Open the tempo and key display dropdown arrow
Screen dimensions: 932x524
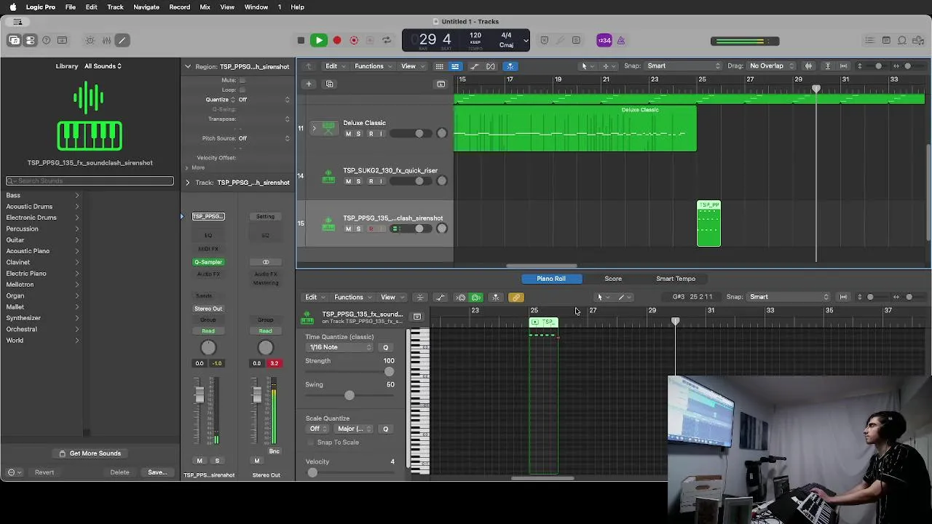[526, 41]
